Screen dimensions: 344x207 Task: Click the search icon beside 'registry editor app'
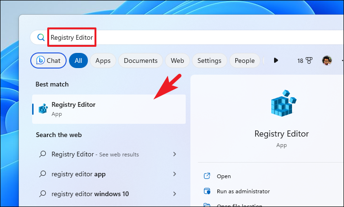[x=43, y=174]
